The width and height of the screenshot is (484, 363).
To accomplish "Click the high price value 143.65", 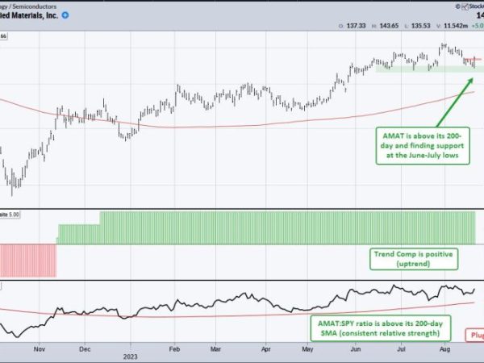I will (x=389, y=26).
